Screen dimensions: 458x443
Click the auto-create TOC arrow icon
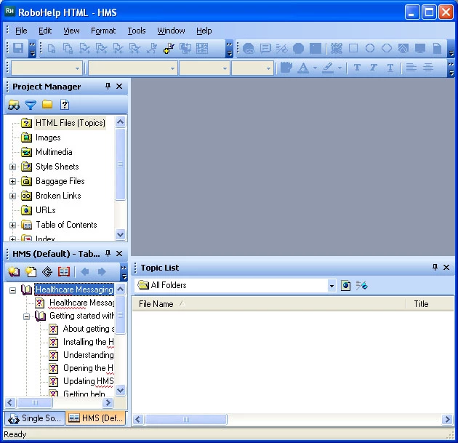pyautogui.click(x=47, y=272)
